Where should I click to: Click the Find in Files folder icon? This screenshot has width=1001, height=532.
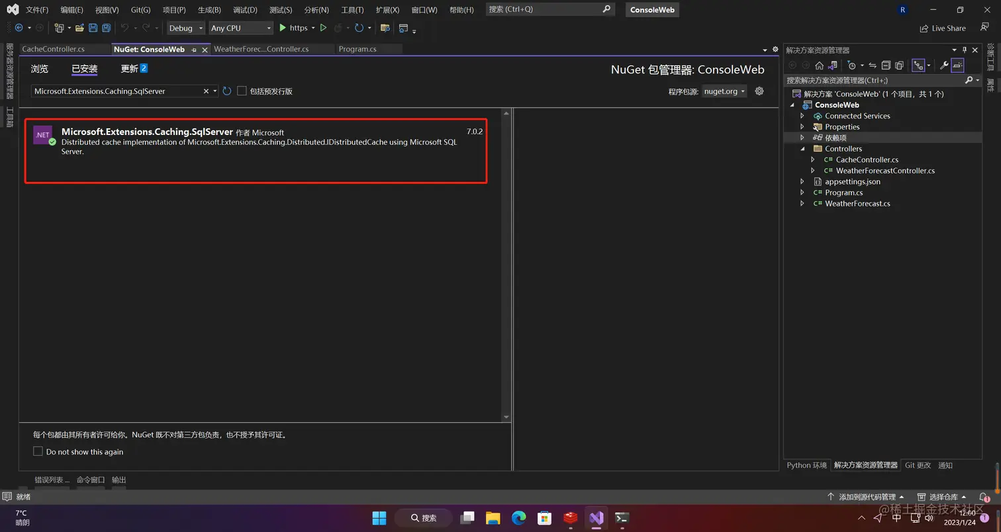385,28
